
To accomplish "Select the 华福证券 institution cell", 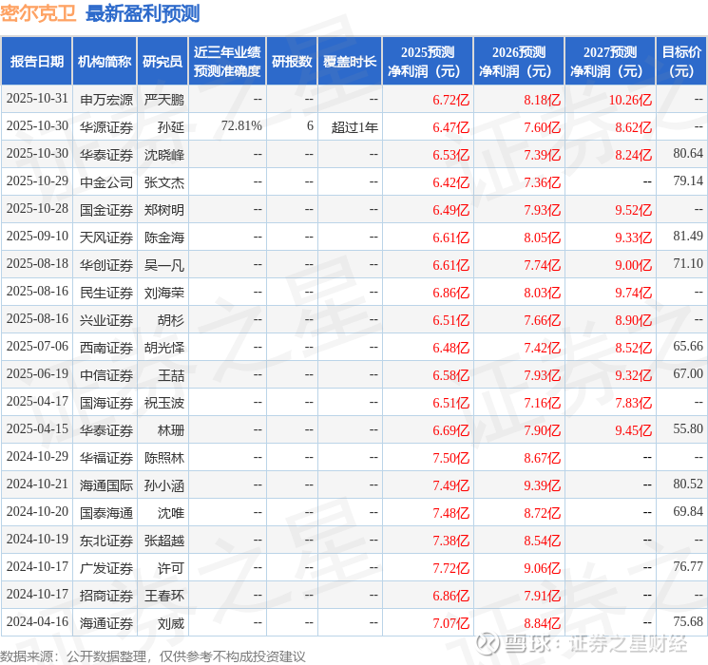I will pyautogui.click(x=106, y=458).
